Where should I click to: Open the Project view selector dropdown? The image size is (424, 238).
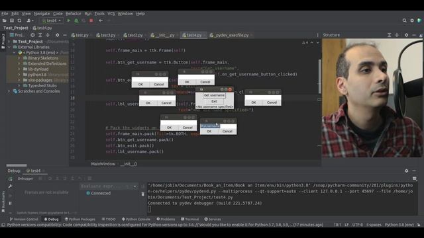(x=18, y=35)
